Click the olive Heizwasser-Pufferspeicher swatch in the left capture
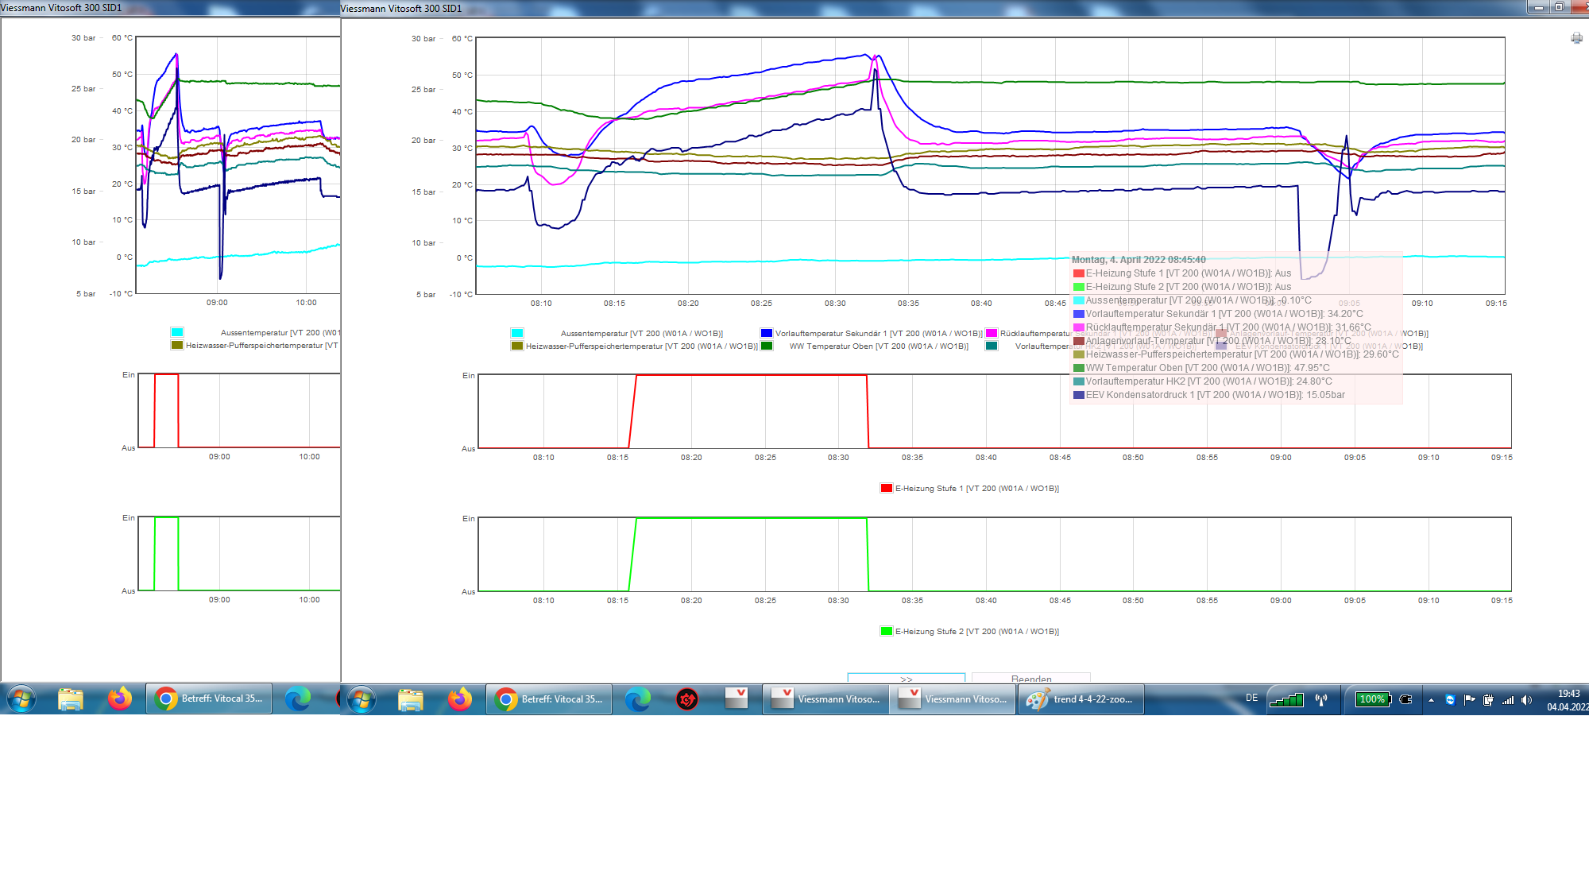 (x=177, y=345)
